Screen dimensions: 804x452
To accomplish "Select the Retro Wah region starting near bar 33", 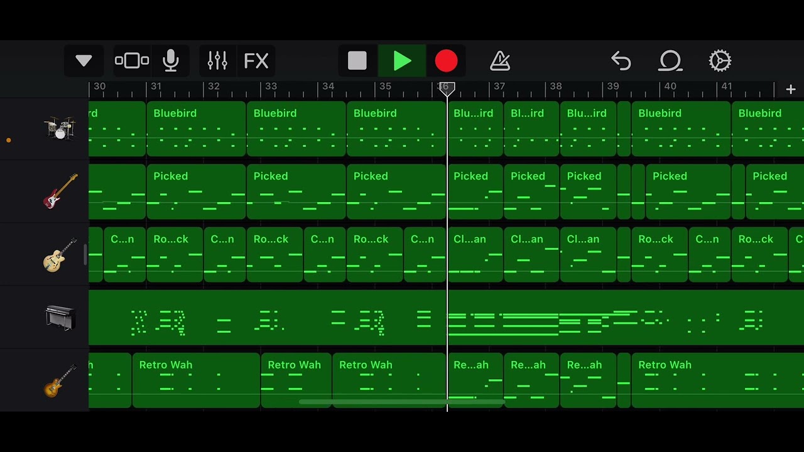I will tap(296, 380).
